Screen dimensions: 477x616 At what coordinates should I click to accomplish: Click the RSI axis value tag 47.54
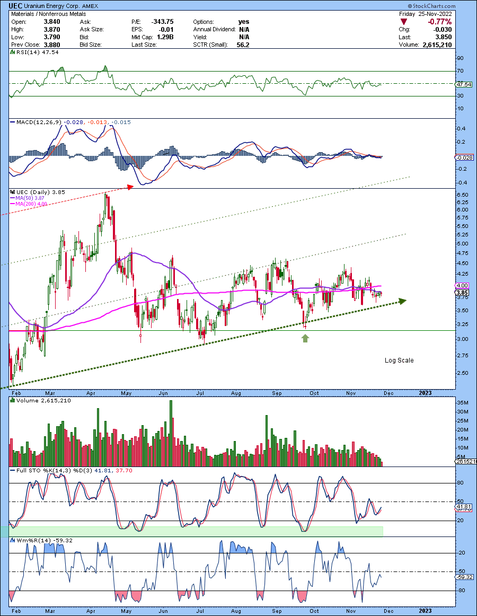(464, 84)
